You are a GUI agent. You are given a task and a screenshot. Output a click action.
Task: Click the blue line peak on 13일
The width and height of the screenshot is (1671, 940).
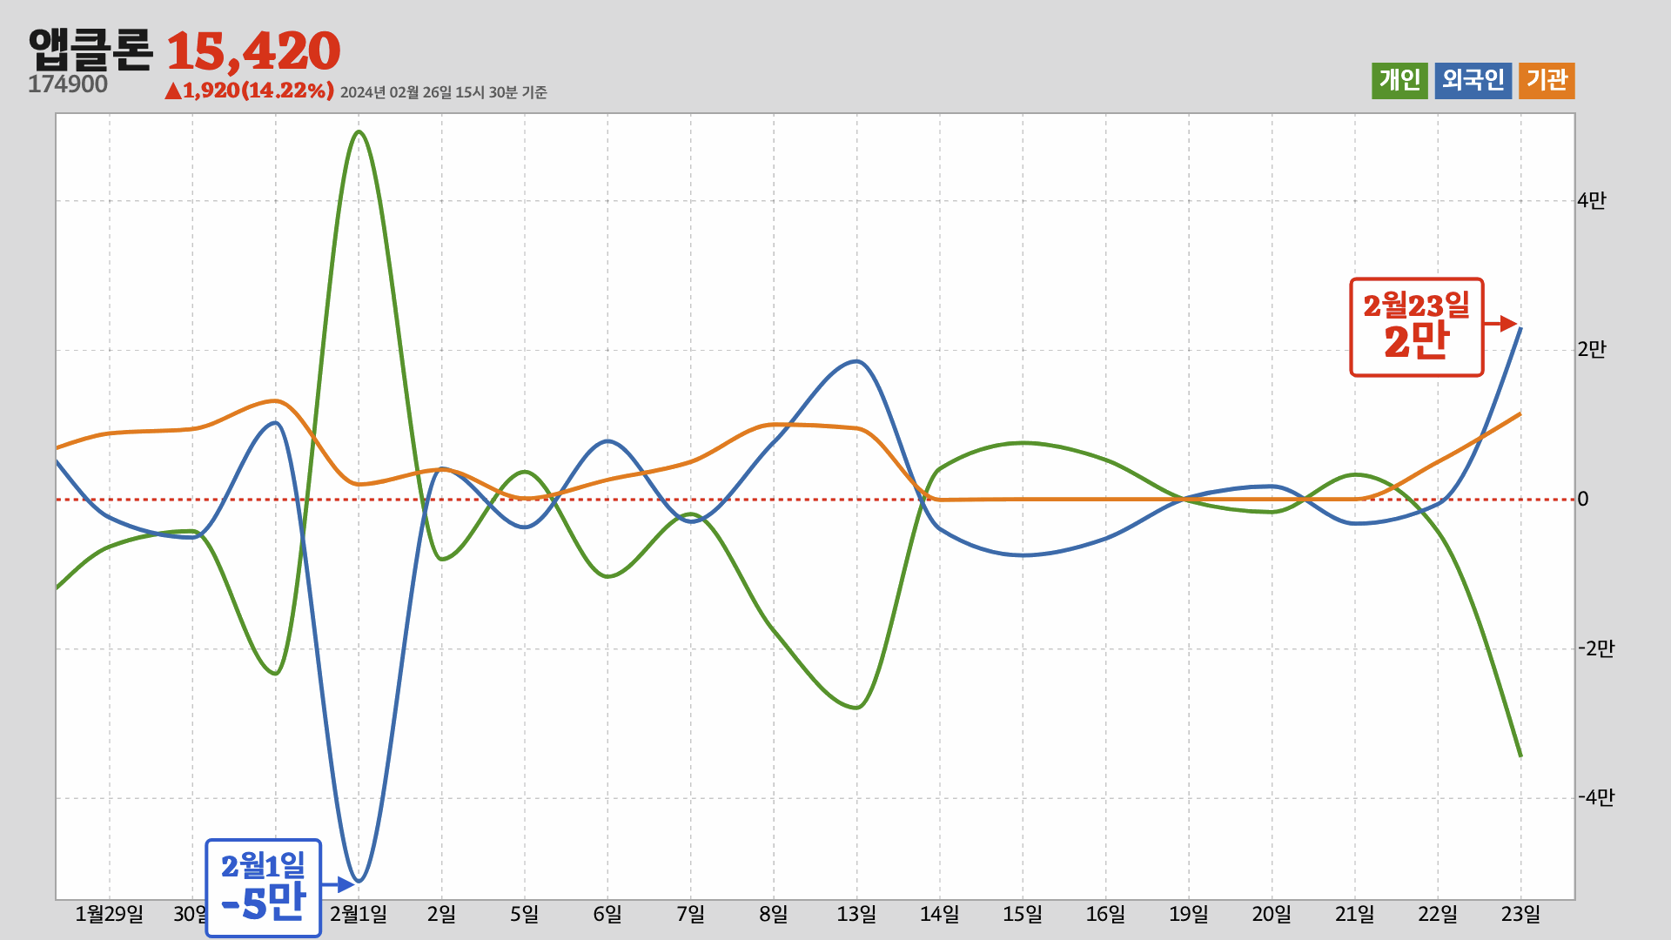(x=857, y=361)
